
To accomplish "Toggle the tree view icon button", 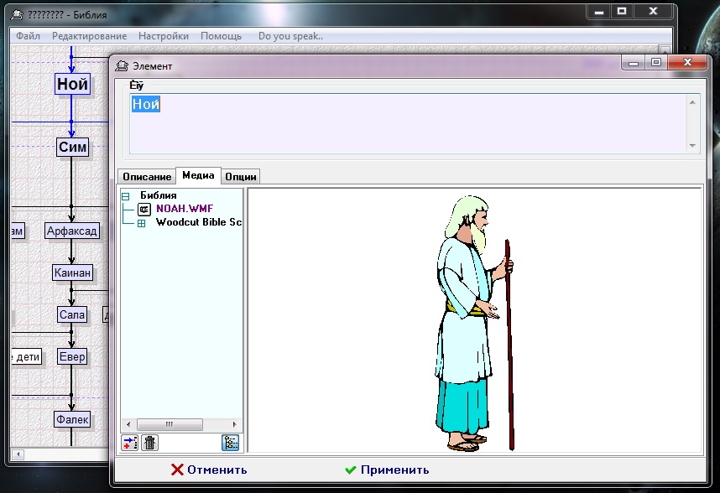I will [x=230, y=444].
